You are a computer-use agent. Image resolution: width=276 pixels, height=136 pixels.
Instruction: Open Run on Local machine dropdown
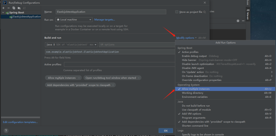pos(74,19)
